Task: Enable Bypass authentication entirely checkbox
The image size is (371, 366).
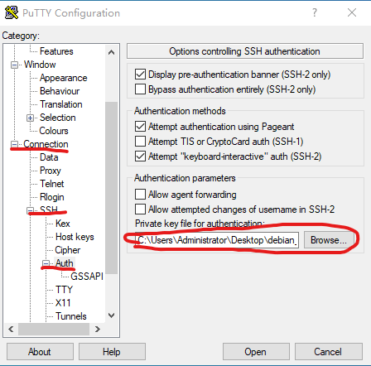Action: 140,89
